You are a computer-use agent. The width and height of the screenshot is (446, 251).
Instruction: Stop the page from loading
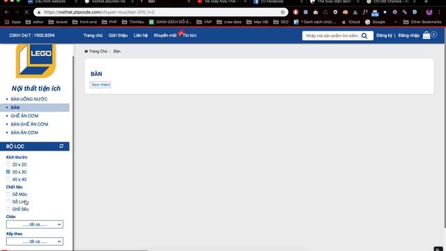click(26, 13)
